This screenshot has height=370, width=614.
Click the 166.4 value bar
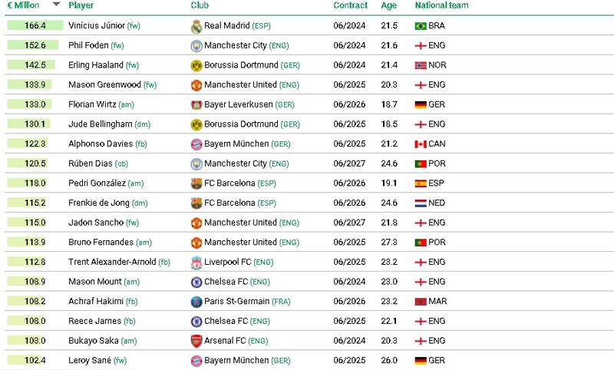pyautogui.click(x=35, y=26)
